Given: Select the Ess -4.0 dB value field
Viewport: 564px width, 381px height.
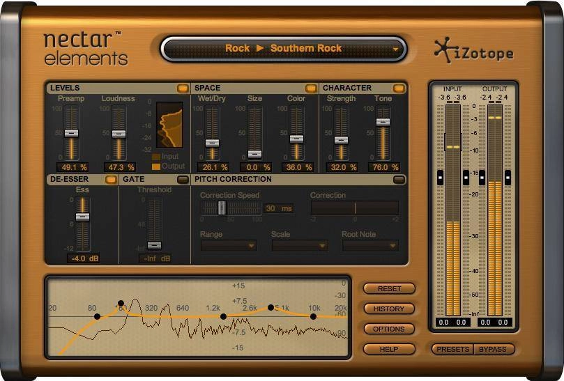Looking at the screenshot, I should (x=83, y=258).
